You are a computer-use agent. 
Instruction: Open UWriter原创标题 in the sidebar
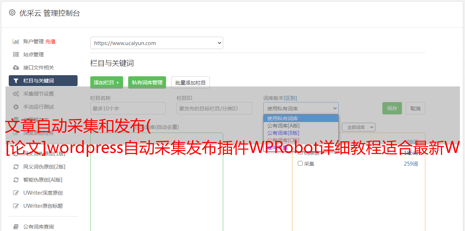(43, 206)
